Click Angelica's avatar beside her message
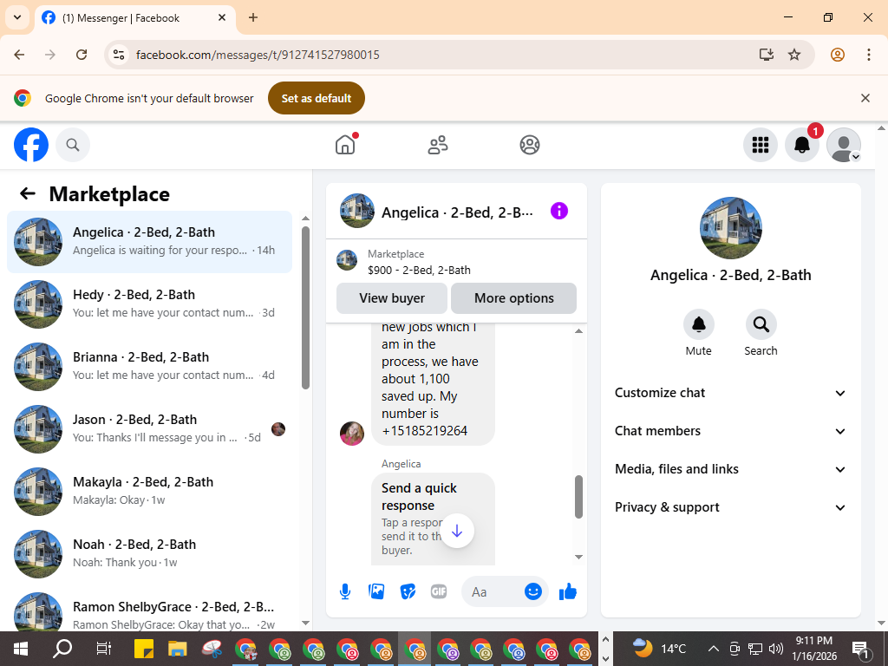The width and height of the screenshot is (888, 666). [x=352, y=434]
